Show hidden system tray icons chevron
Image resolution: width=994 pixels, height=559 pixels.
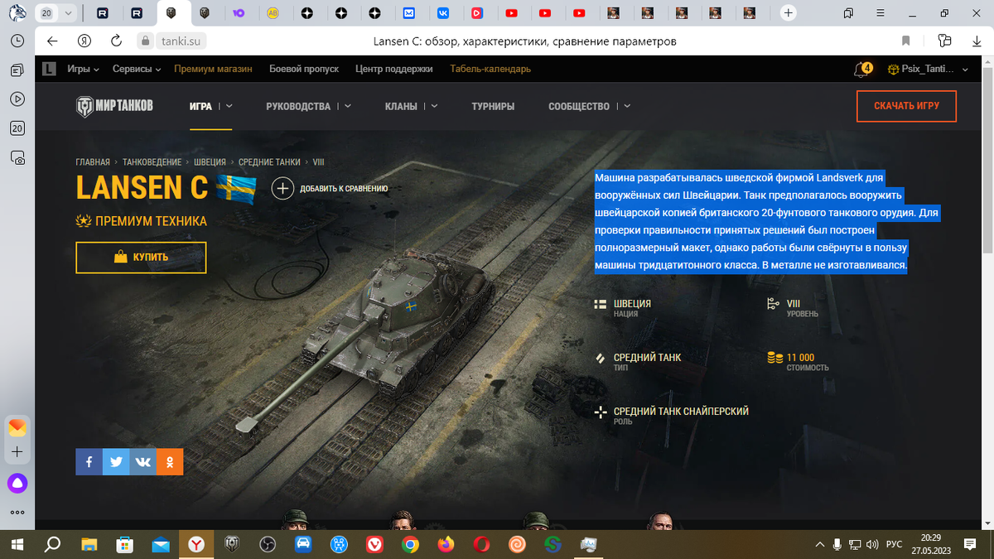click(820, 544)
